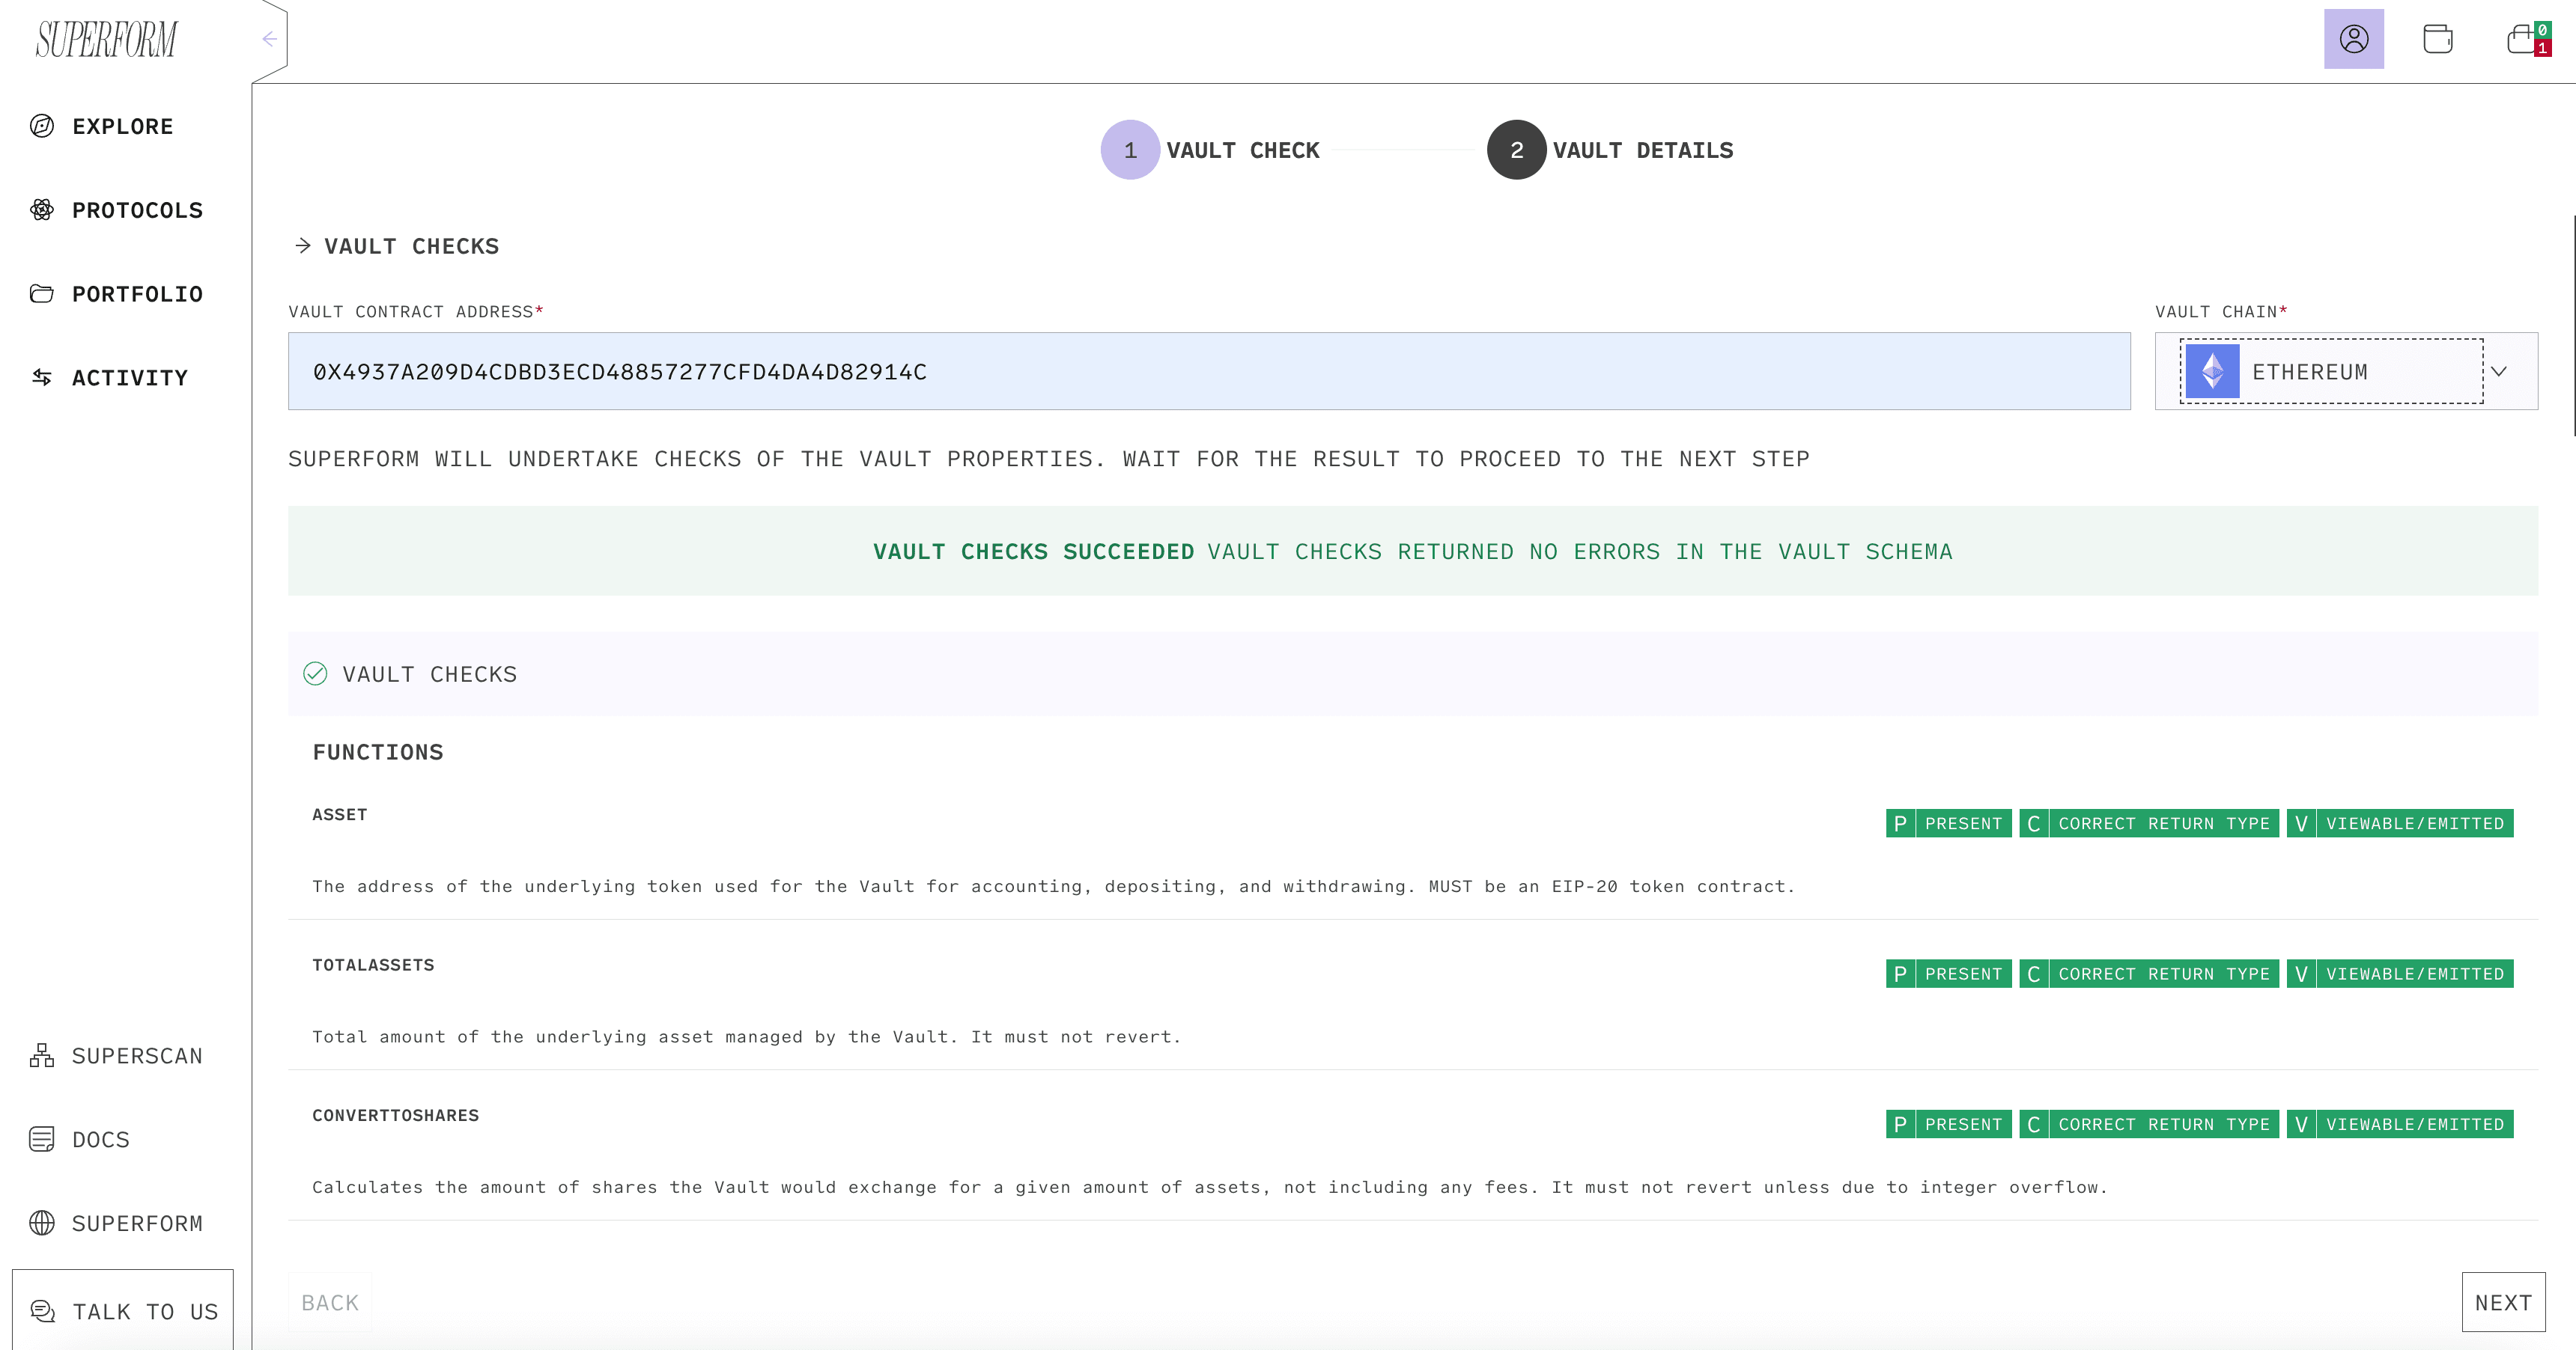Click the Vault Checks Succeeded banner
This screenshot has width=2576, height=1350.
coord(1412,551)
